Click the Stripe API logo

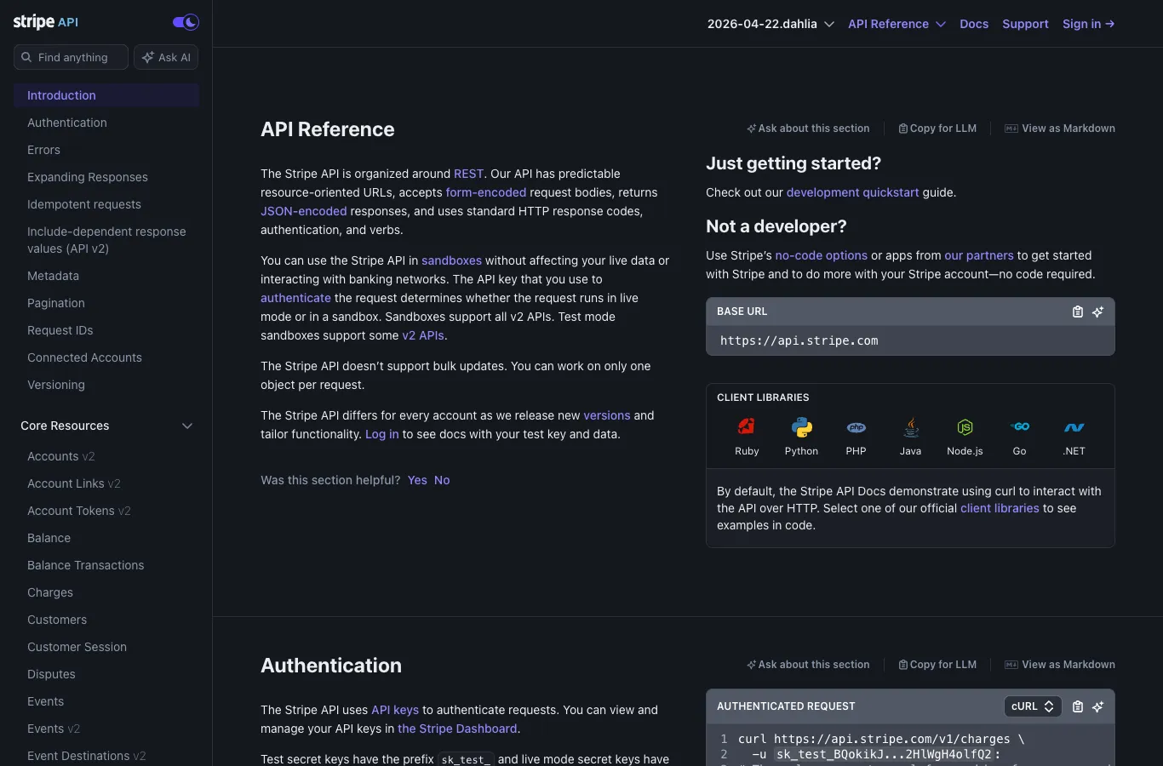[46, 22]
